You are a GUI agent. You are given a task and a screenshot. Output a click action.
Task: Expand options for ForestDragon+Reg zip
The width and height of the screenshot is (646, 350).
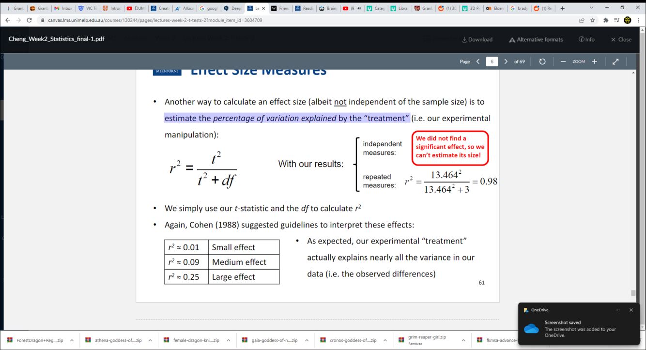tap(72, 340)
